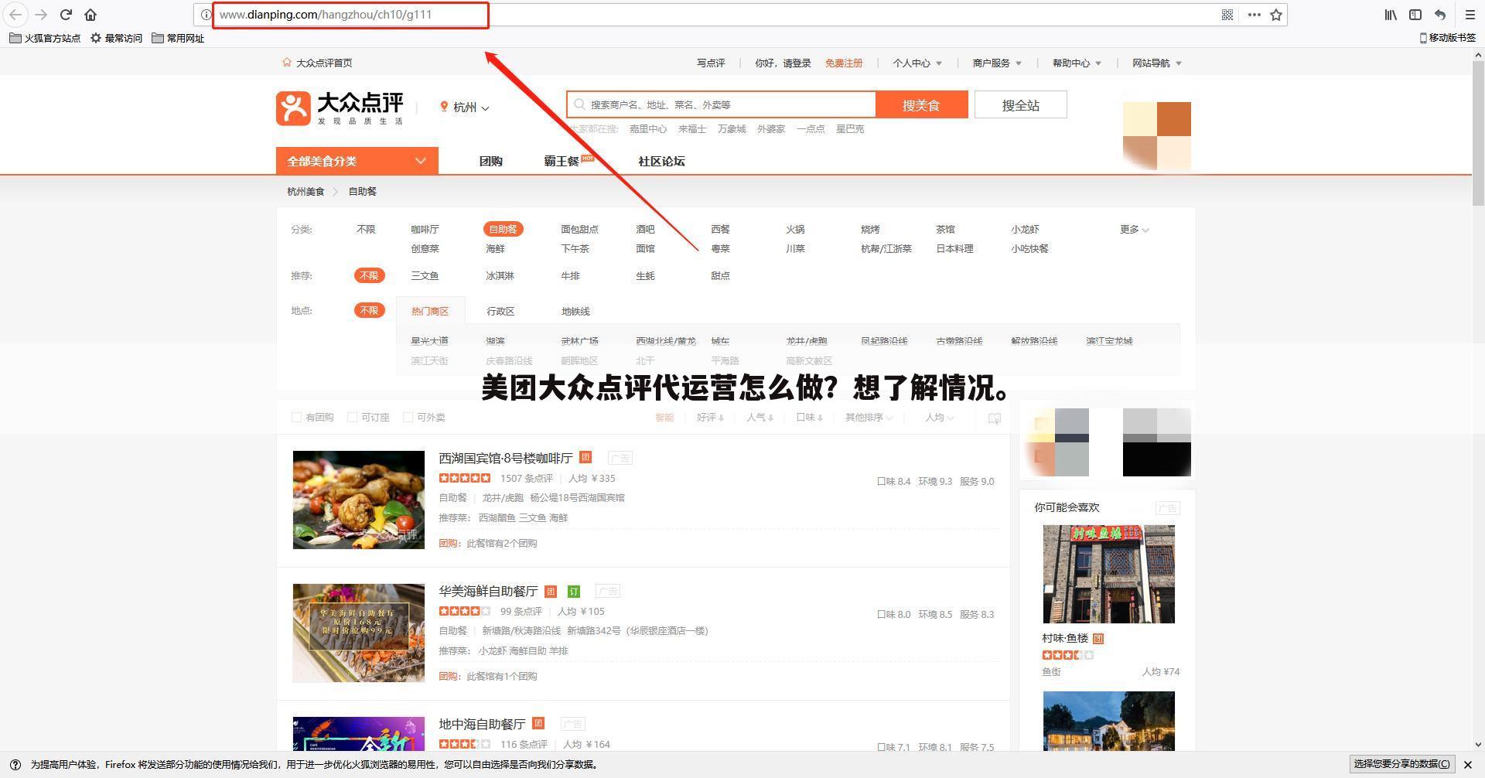Open page actions three-dot menu
Screen dimensions: 1485x778
pyautogui.click(x=1254, y=15)
